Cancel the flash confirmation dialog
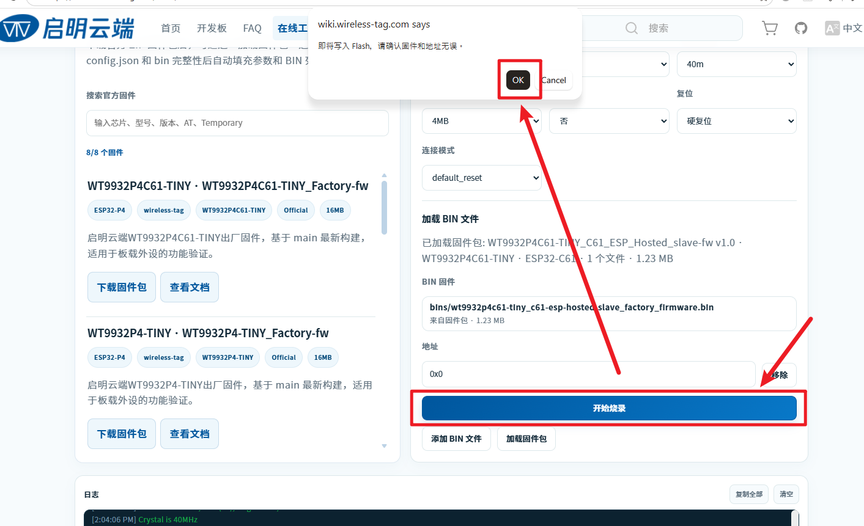The image size is (864, 526). (x=553, y=80)
